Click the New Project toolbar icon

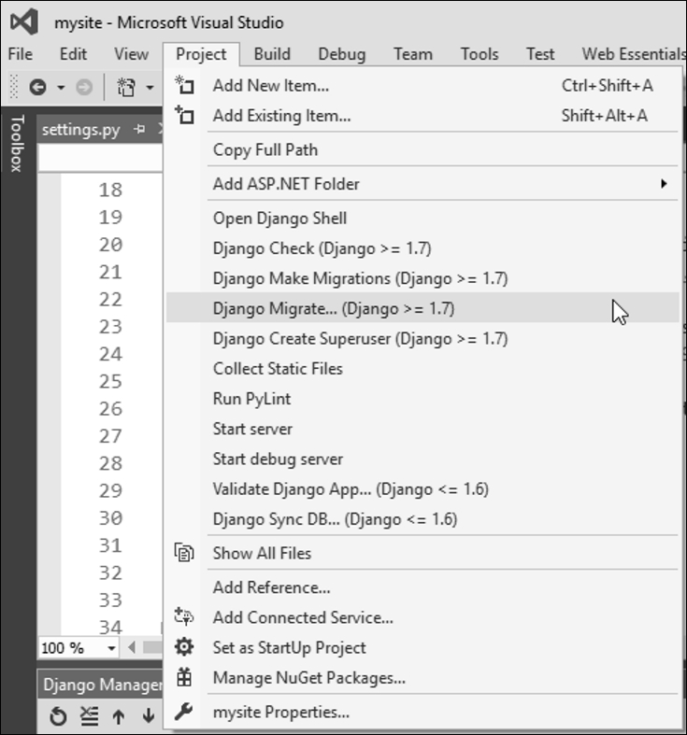pos(125,88)
